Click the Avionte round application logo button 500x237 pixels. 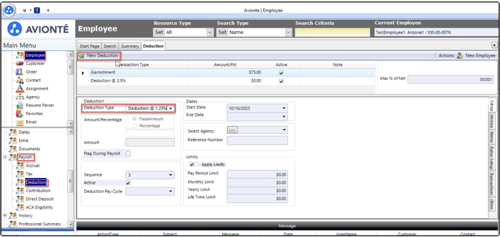[9, 10]
